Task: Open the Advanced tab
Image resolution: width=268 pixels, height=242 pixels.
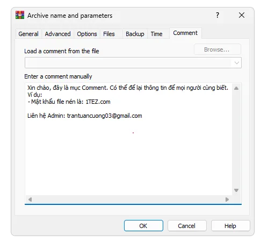Action: [x=57, y=34]
